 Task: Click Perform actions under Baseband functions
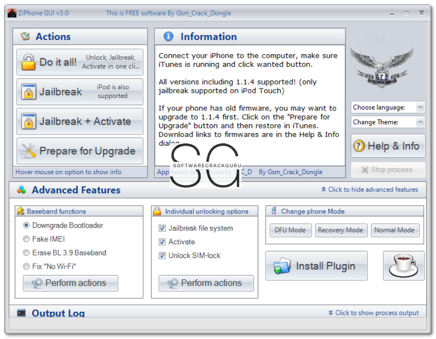point(70,283)
